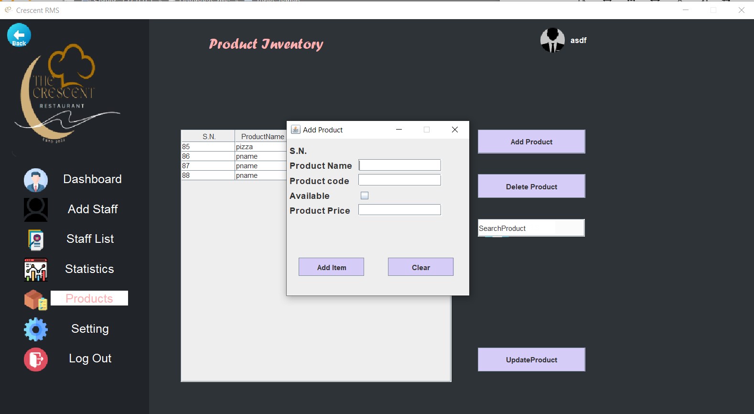Select table cell with S.N. 85
Screen dimensions: 754x414
pyautogui.click(x=208, y=147)
